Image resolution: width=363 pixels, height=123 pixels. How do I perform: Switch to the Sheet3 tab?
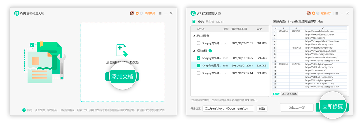[294, 94]
